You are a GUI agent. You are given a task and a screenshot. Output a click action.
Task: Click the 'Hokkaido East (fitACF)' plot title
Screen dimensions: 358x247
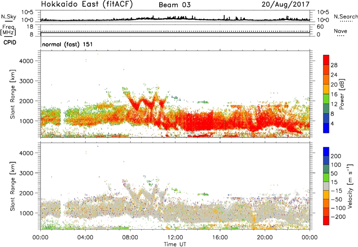(x=87, y=4)
